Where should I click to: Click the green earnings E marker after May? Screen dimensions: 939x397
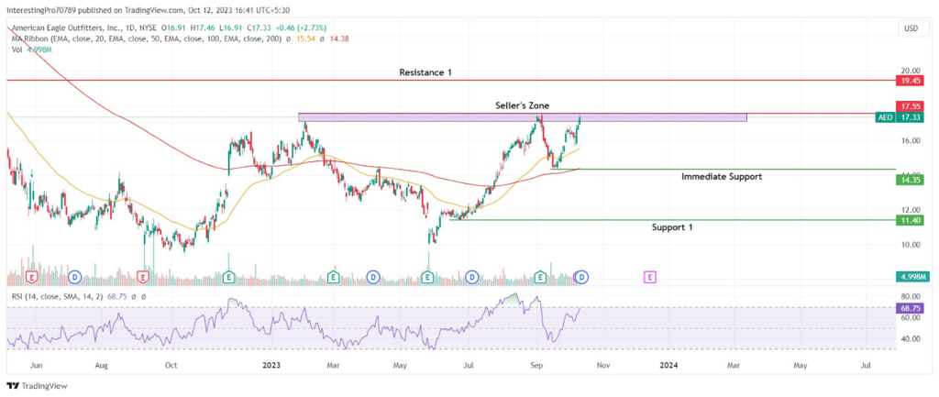(x=427, y=277)
